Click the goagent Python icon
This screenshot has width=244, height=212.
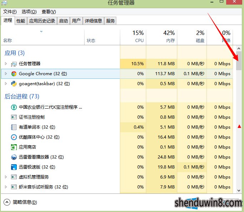pos(14,84)
